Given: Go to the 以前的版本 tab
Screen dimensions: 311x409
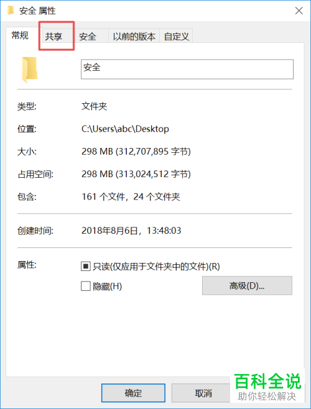Looking at the screenshot, I should coord(134,37).
